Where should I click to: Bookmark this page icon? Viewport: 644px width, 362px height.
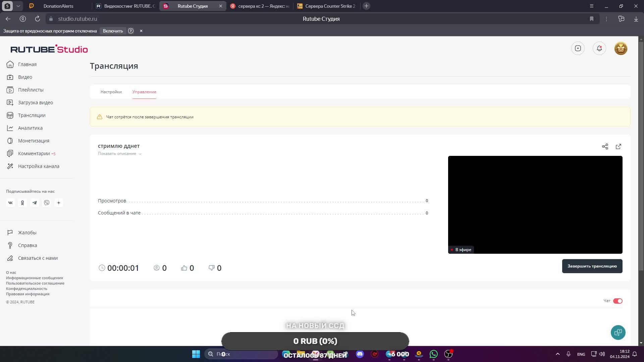click(x=592, y=19)
